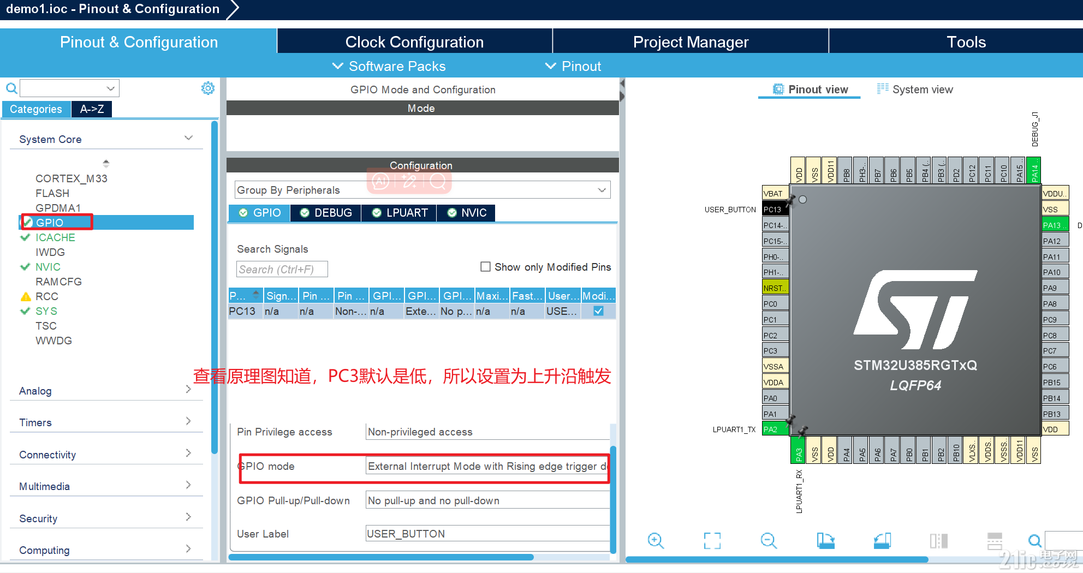Switch to Clock Configuration tab
The height and width of the screenshot is (573, 1083).
click(x=415, y=42)
